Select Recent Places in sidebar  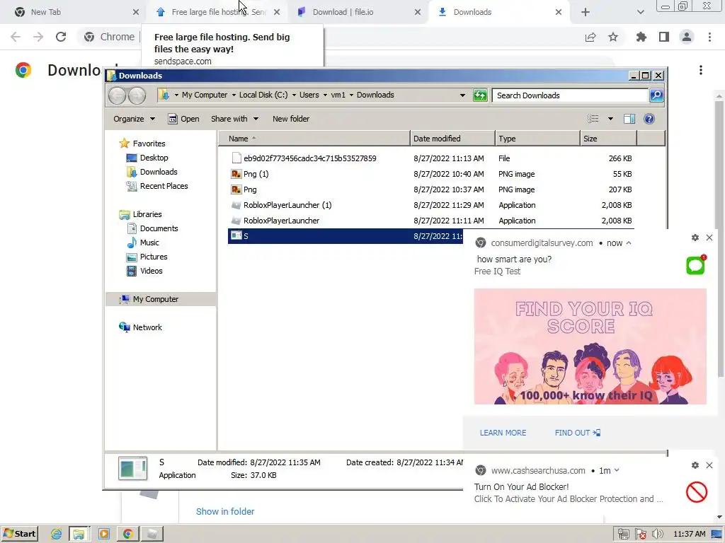(164, 186)
